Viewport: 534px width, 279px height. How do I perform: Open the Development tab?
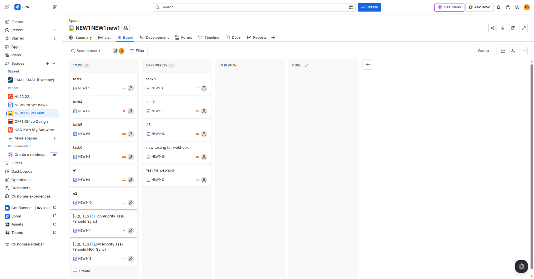click(x=154, y=38)
